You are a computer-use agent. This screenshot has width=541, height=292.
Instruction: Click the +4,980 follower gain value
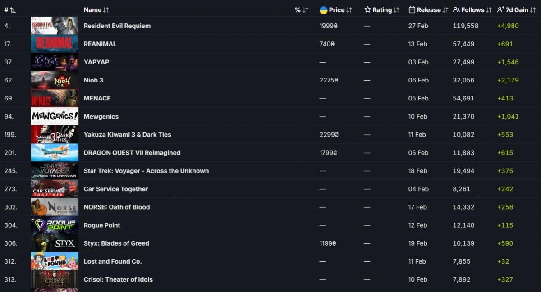(508, 26)
